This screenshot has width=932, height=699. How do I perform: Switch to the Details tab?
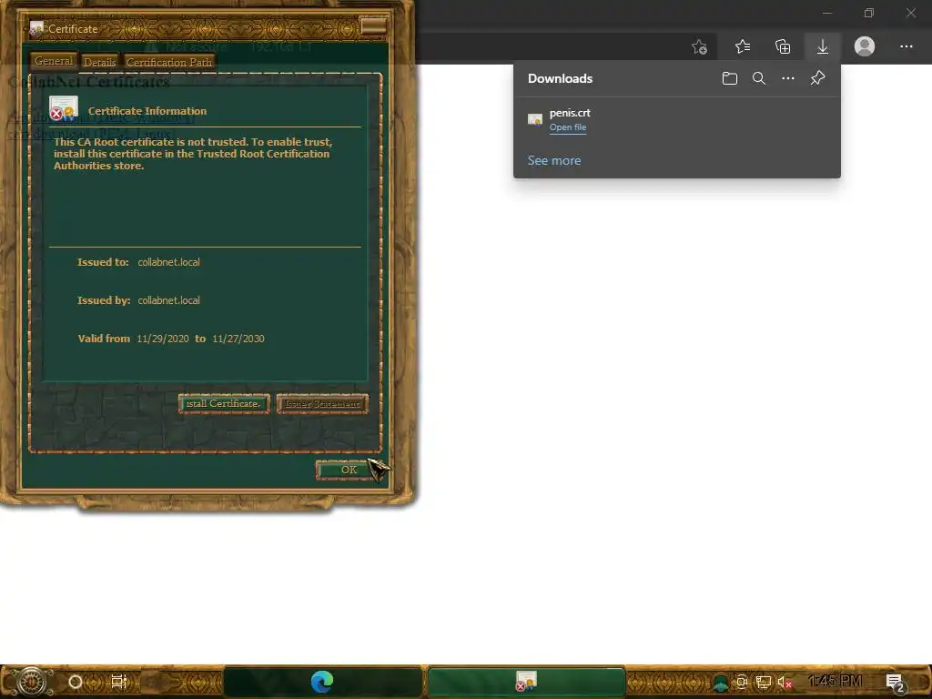tap(100, 62)
